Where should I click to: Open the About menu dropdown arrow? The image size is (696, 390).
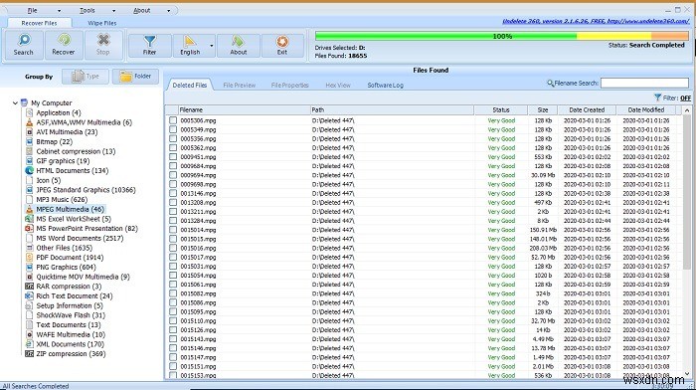point(168,11)
